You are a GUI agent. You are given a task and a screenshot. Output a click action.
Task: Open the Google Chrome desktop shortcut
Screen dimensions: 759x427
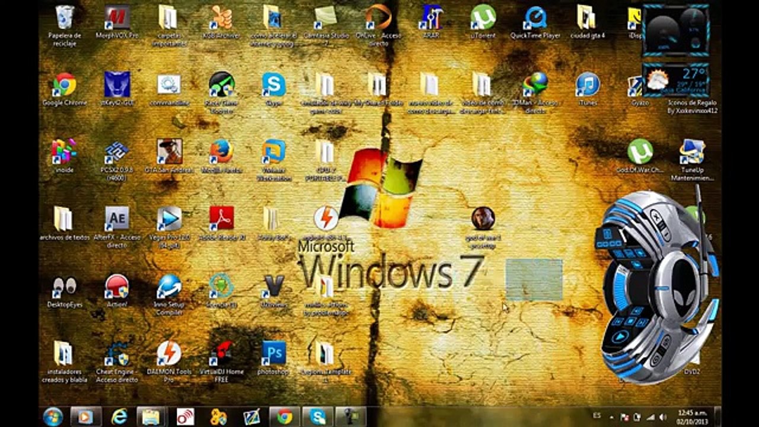point(64,85)
